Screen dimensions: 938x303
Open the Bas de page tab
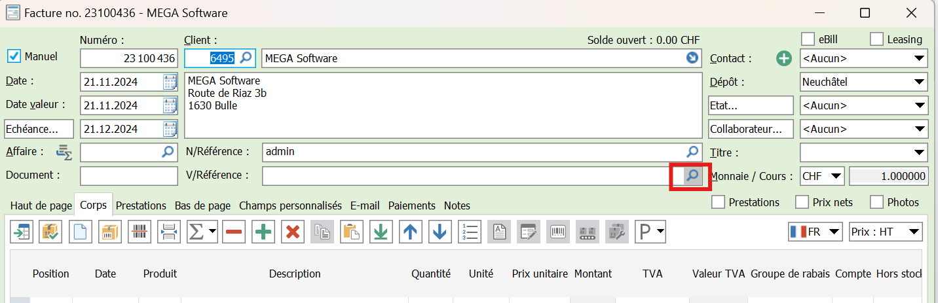[x=202, y=205]
